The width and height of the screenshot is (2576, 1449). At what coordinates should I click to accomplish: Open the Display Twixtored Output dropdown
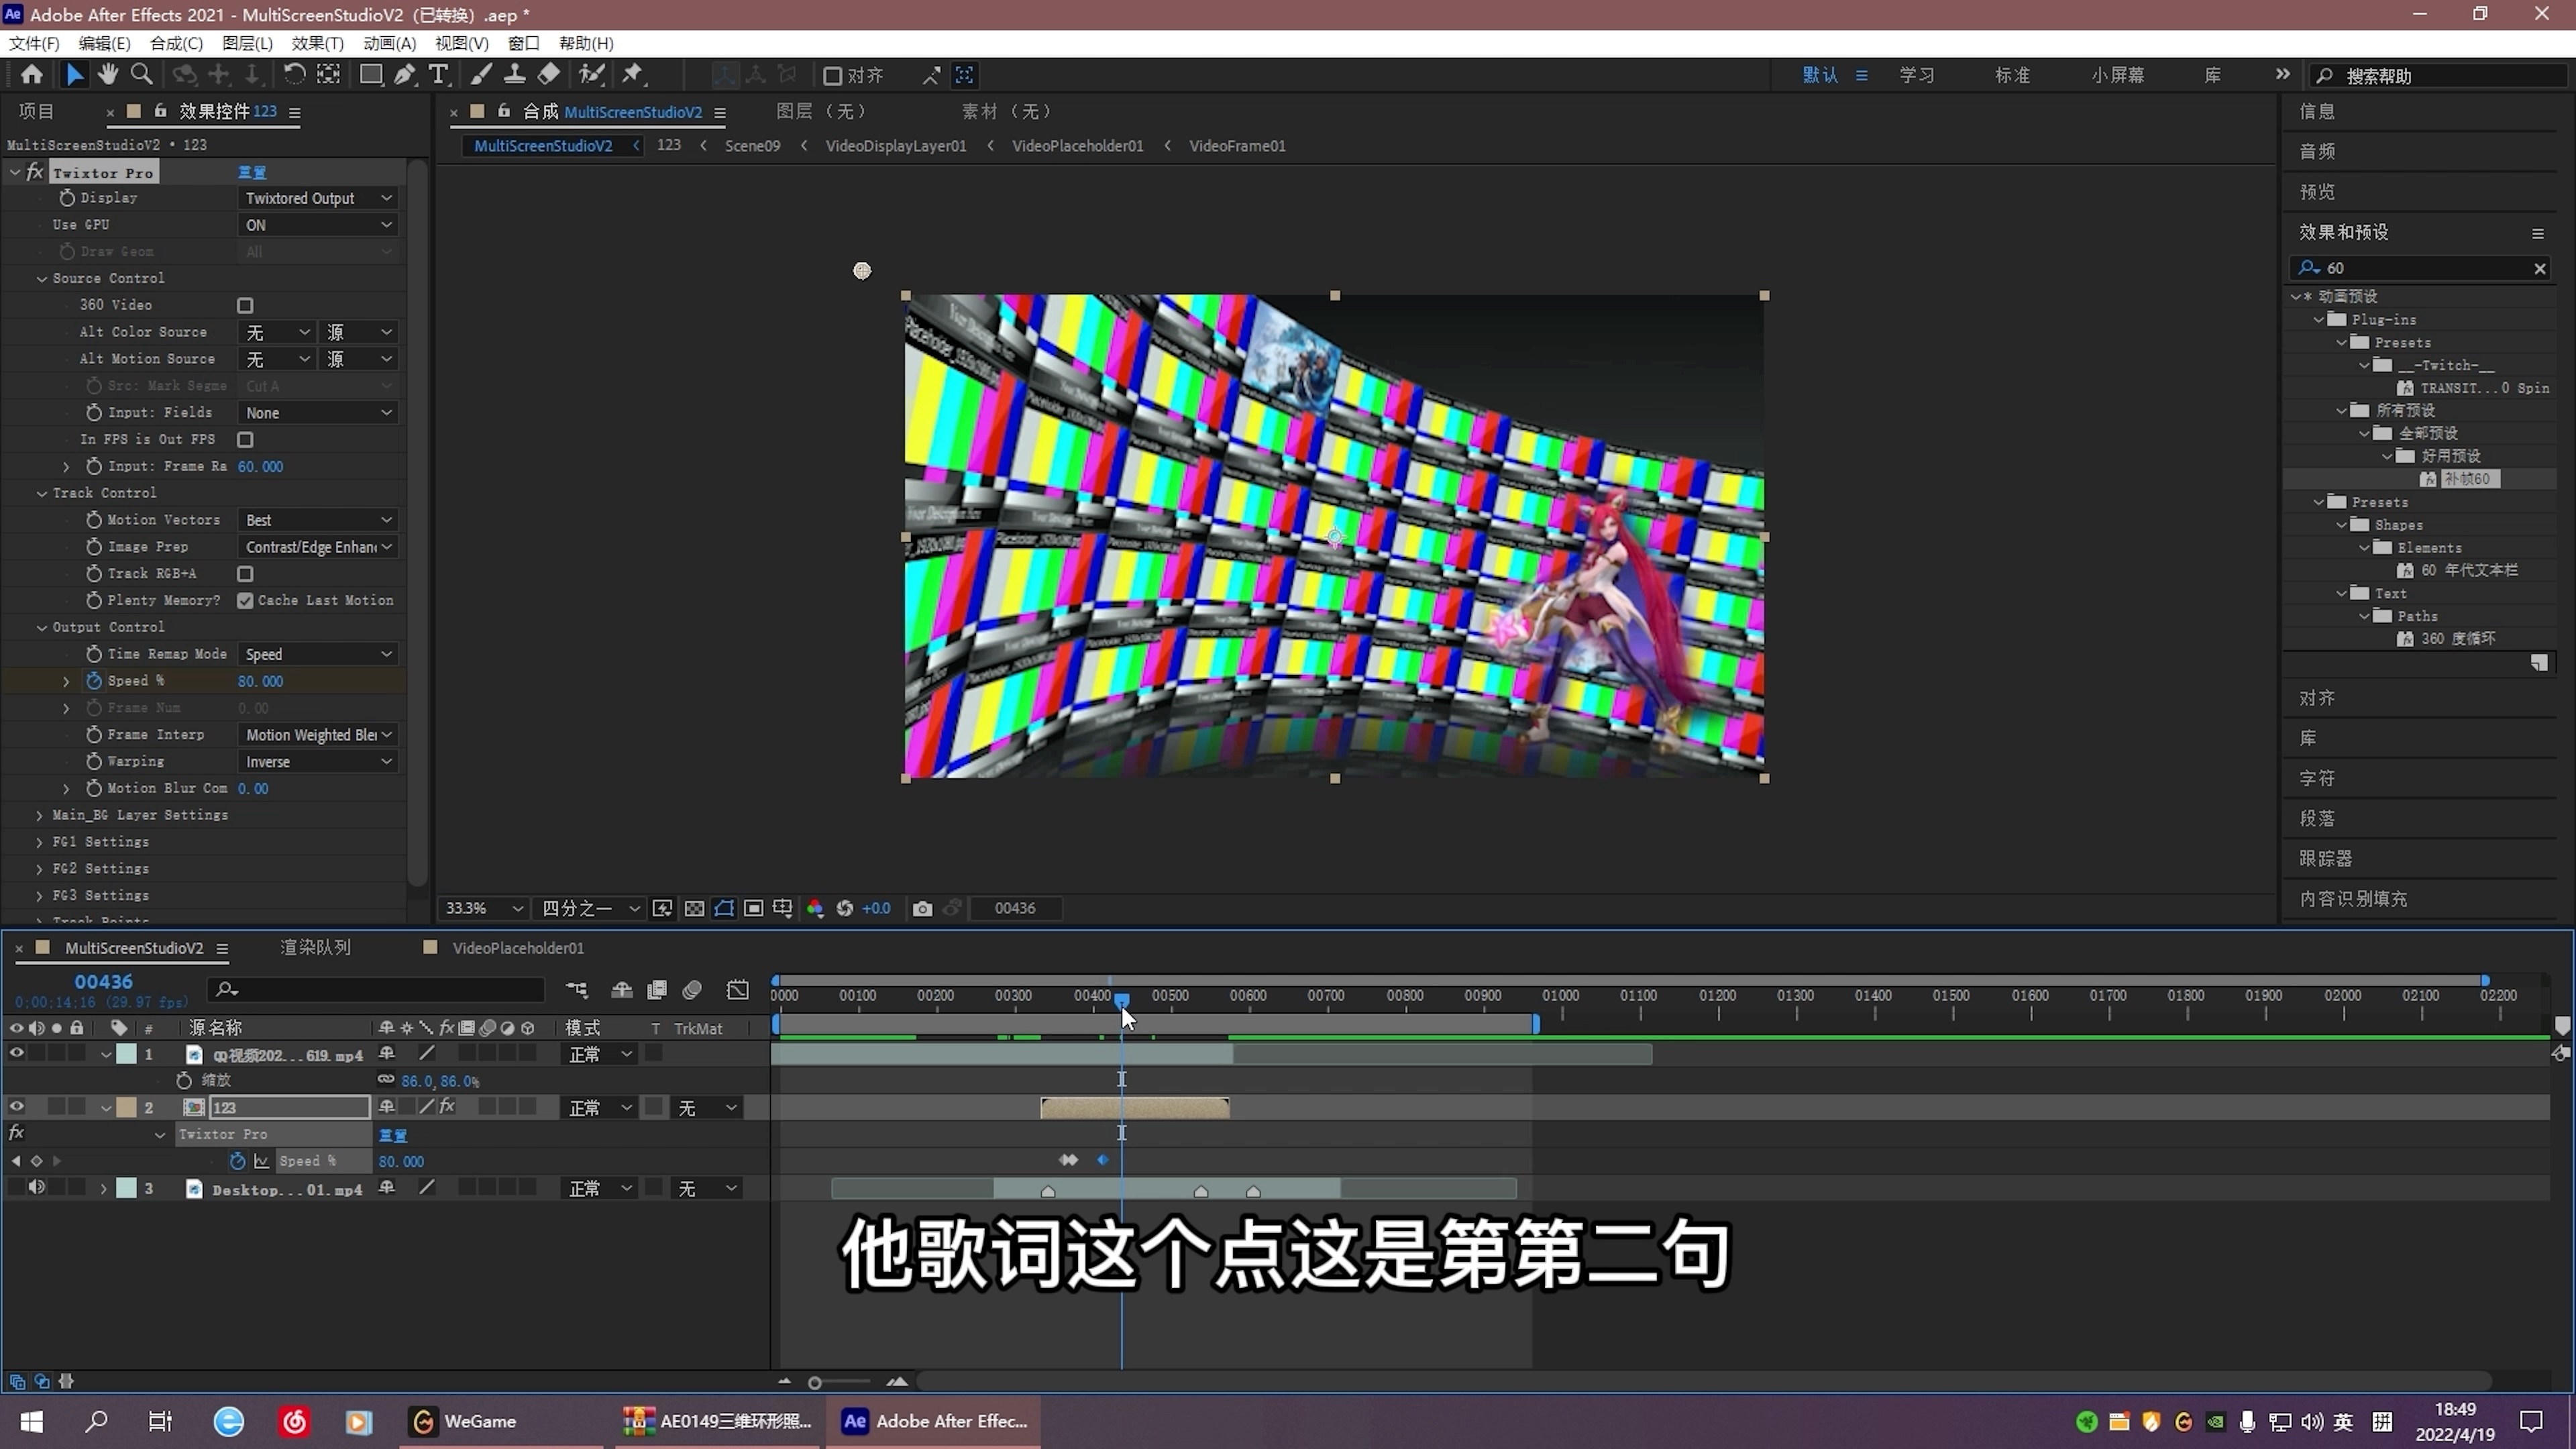318,198
